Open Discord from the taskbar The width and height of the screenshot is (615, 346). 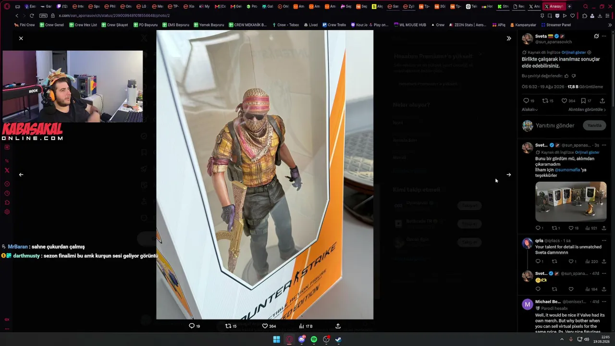[301, 339]
